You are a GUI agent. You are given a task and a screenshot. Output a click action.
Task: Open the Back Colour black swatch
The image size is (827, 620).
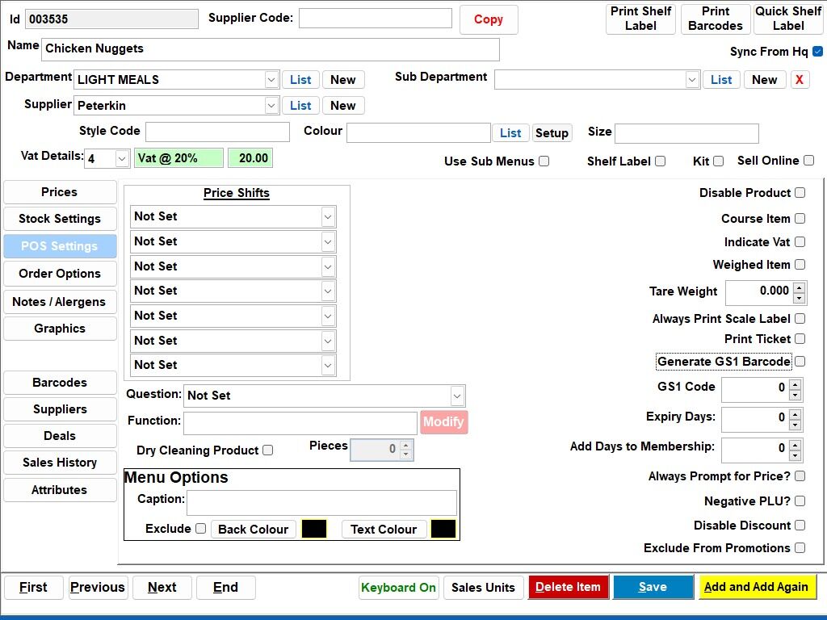pyautogui.click(x=314, y=529)
